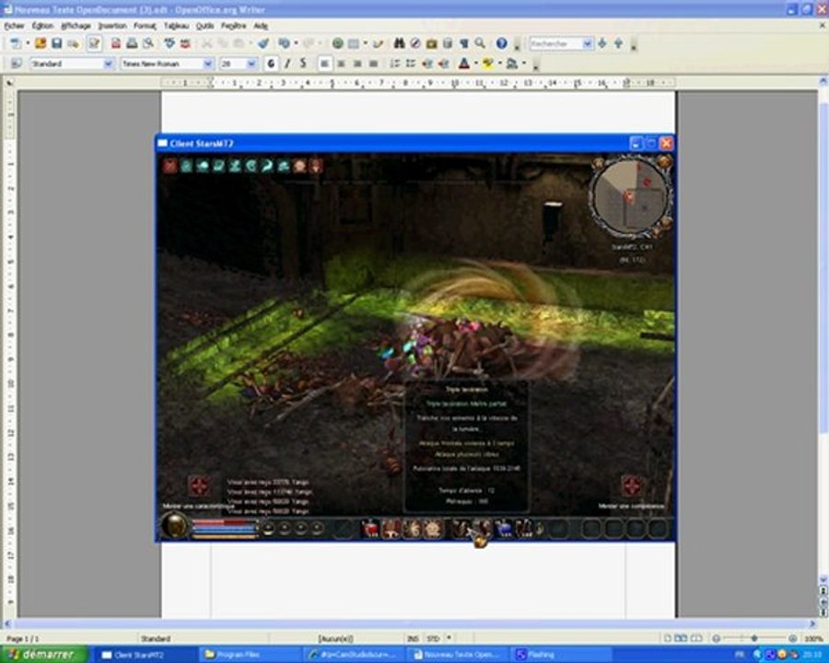Expand the Undo history dropdown arrow
Screen dimensions: 829x663
click(x=296, y=43)
